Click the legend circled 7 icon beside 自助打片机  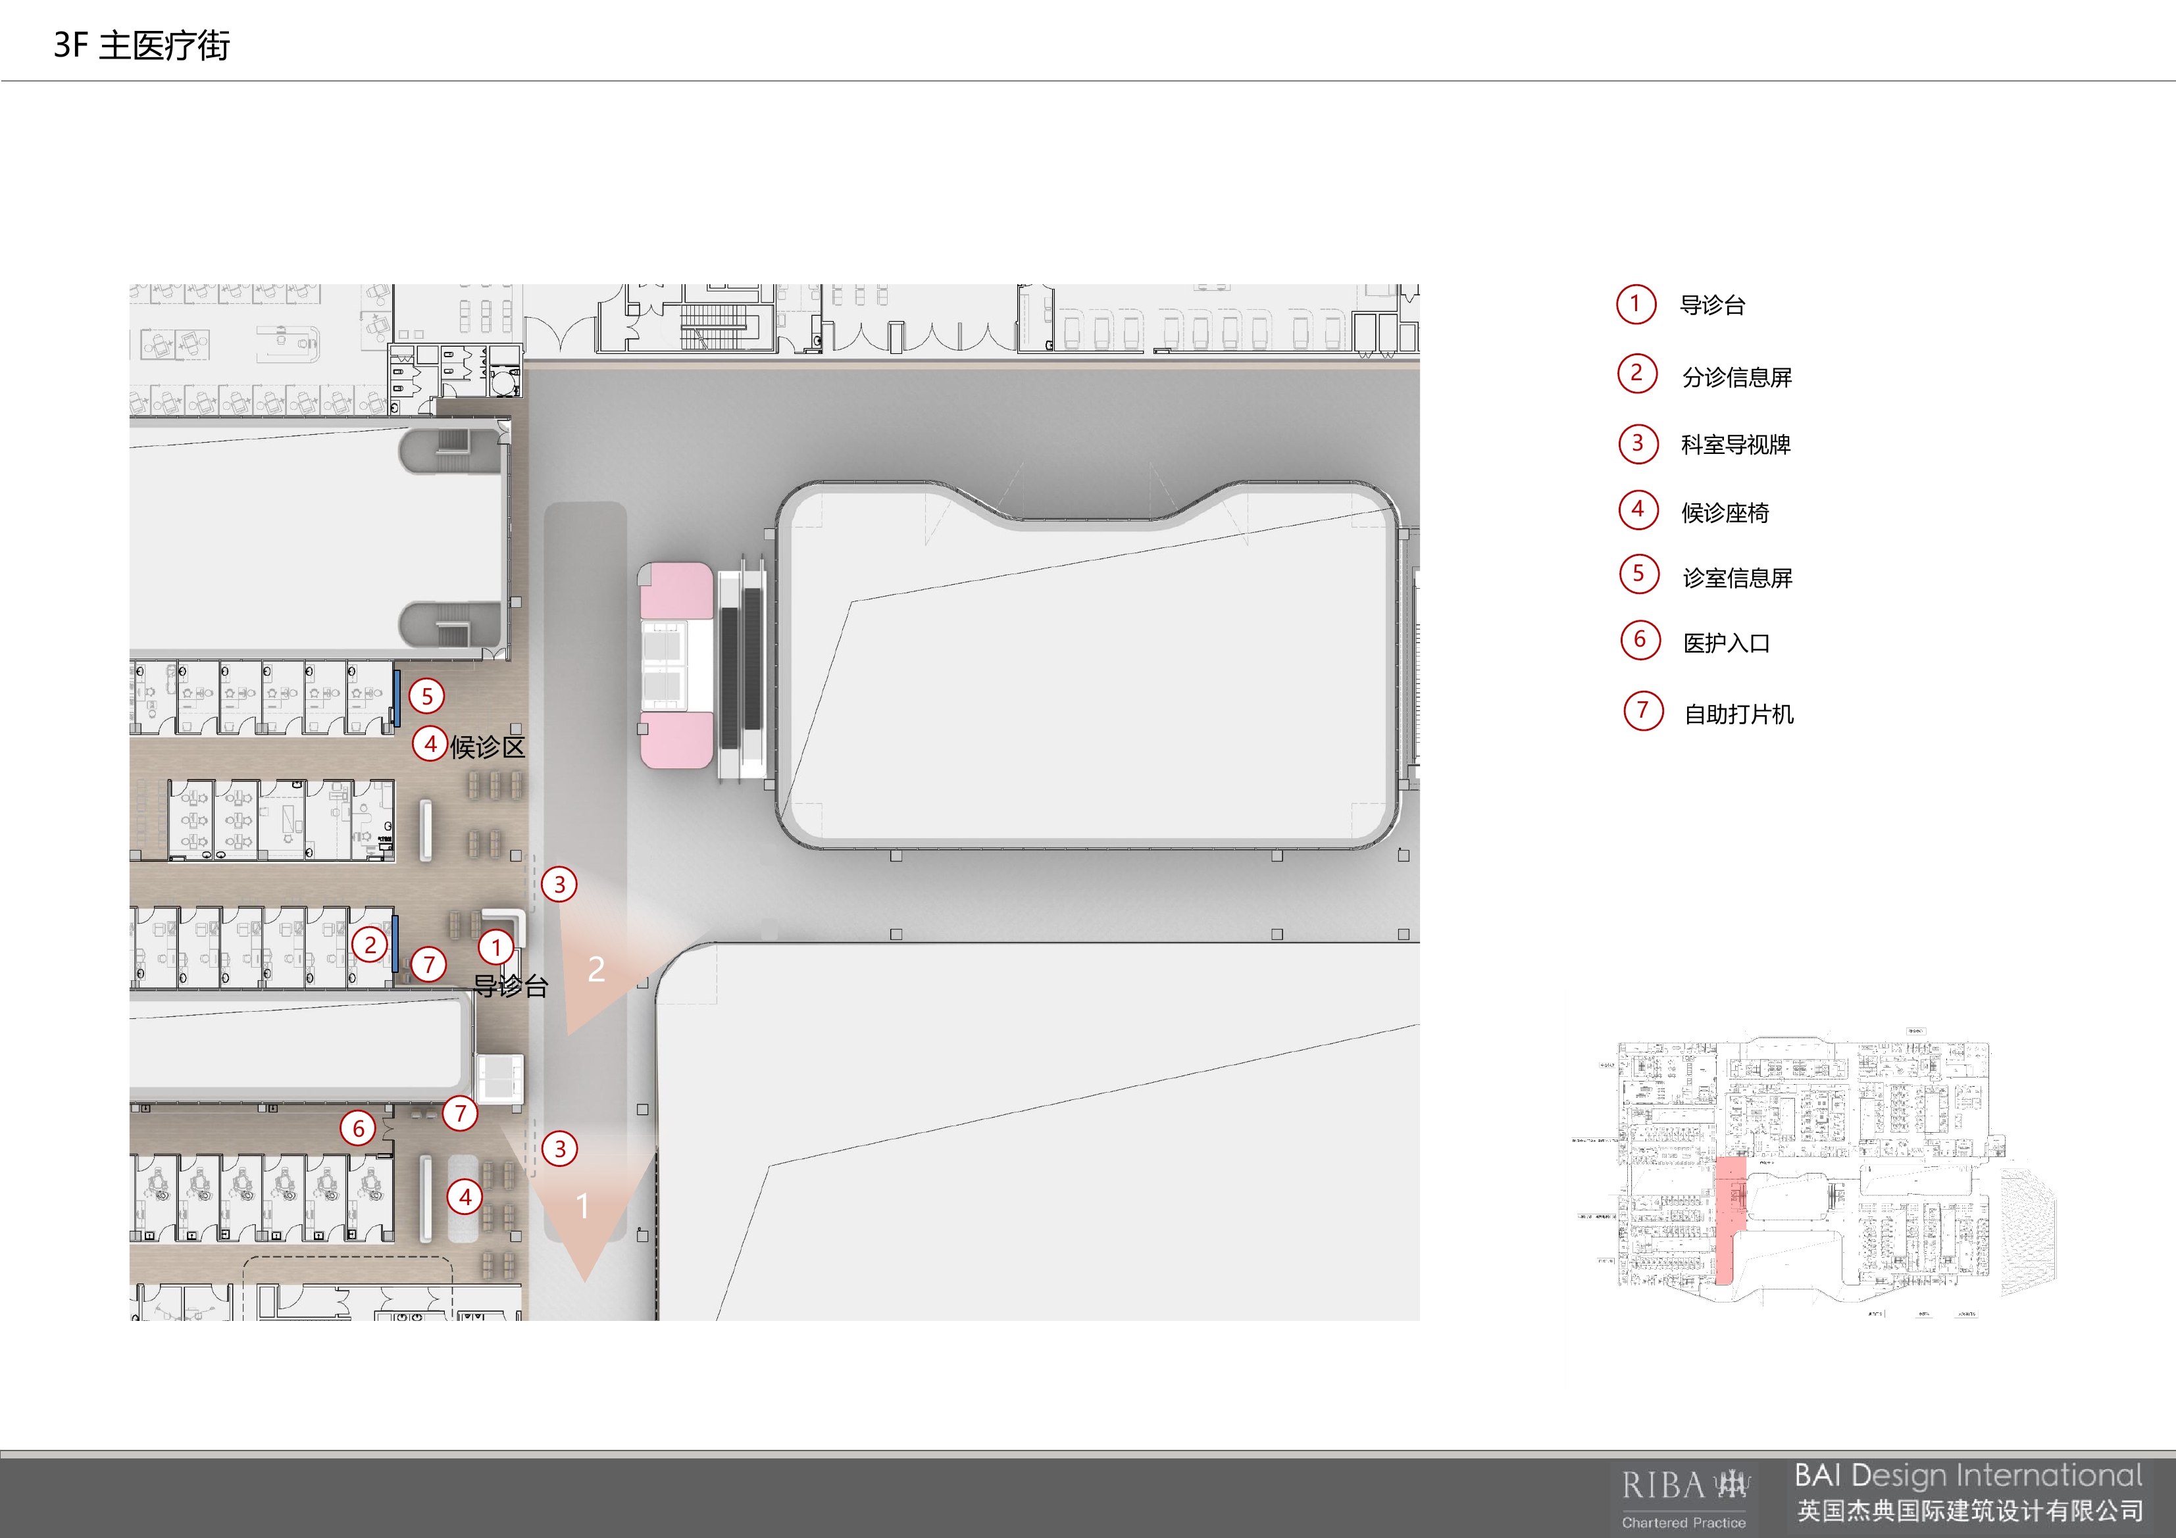pos(1644,710)
